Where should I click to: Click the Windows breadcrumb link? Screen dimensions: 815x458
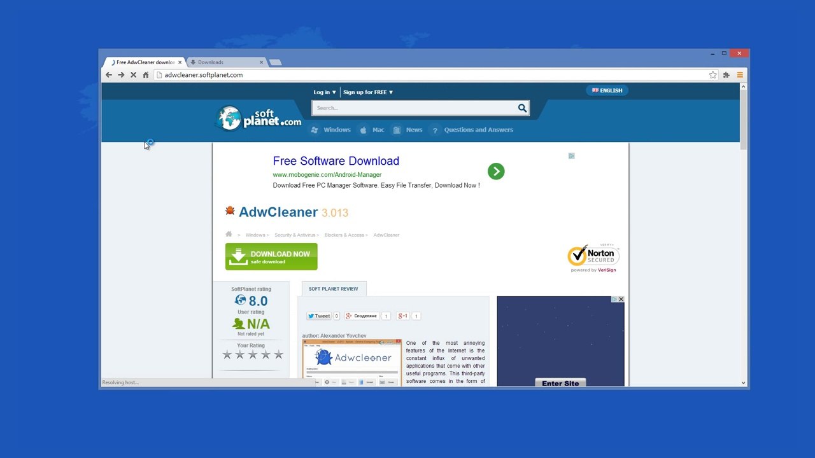(x=255, y=235)
